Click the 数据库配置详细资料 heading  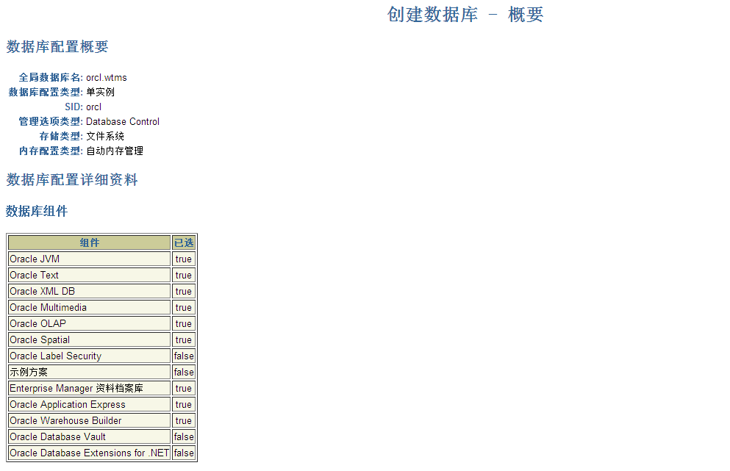click(72, 179)
